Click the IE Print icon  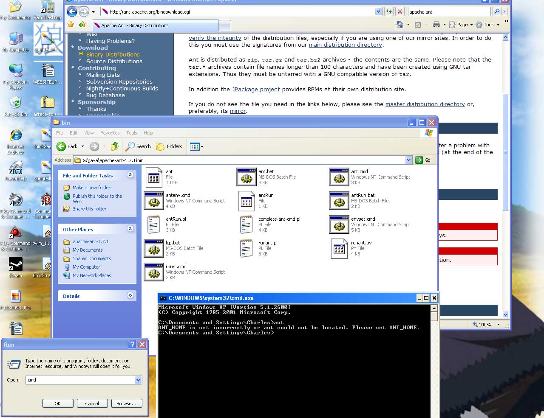436,25
